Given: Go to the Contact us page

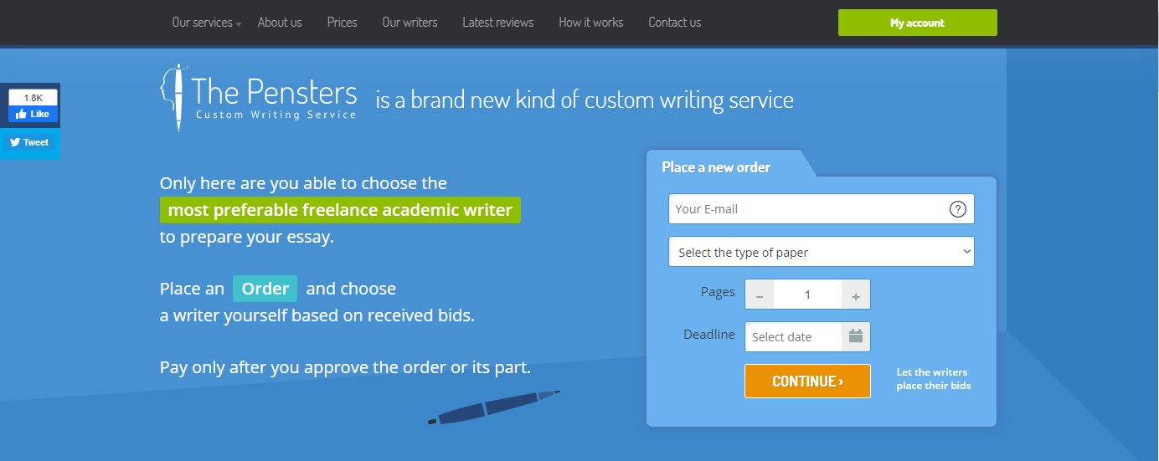Looking at the screenshot, I should 675,23.
